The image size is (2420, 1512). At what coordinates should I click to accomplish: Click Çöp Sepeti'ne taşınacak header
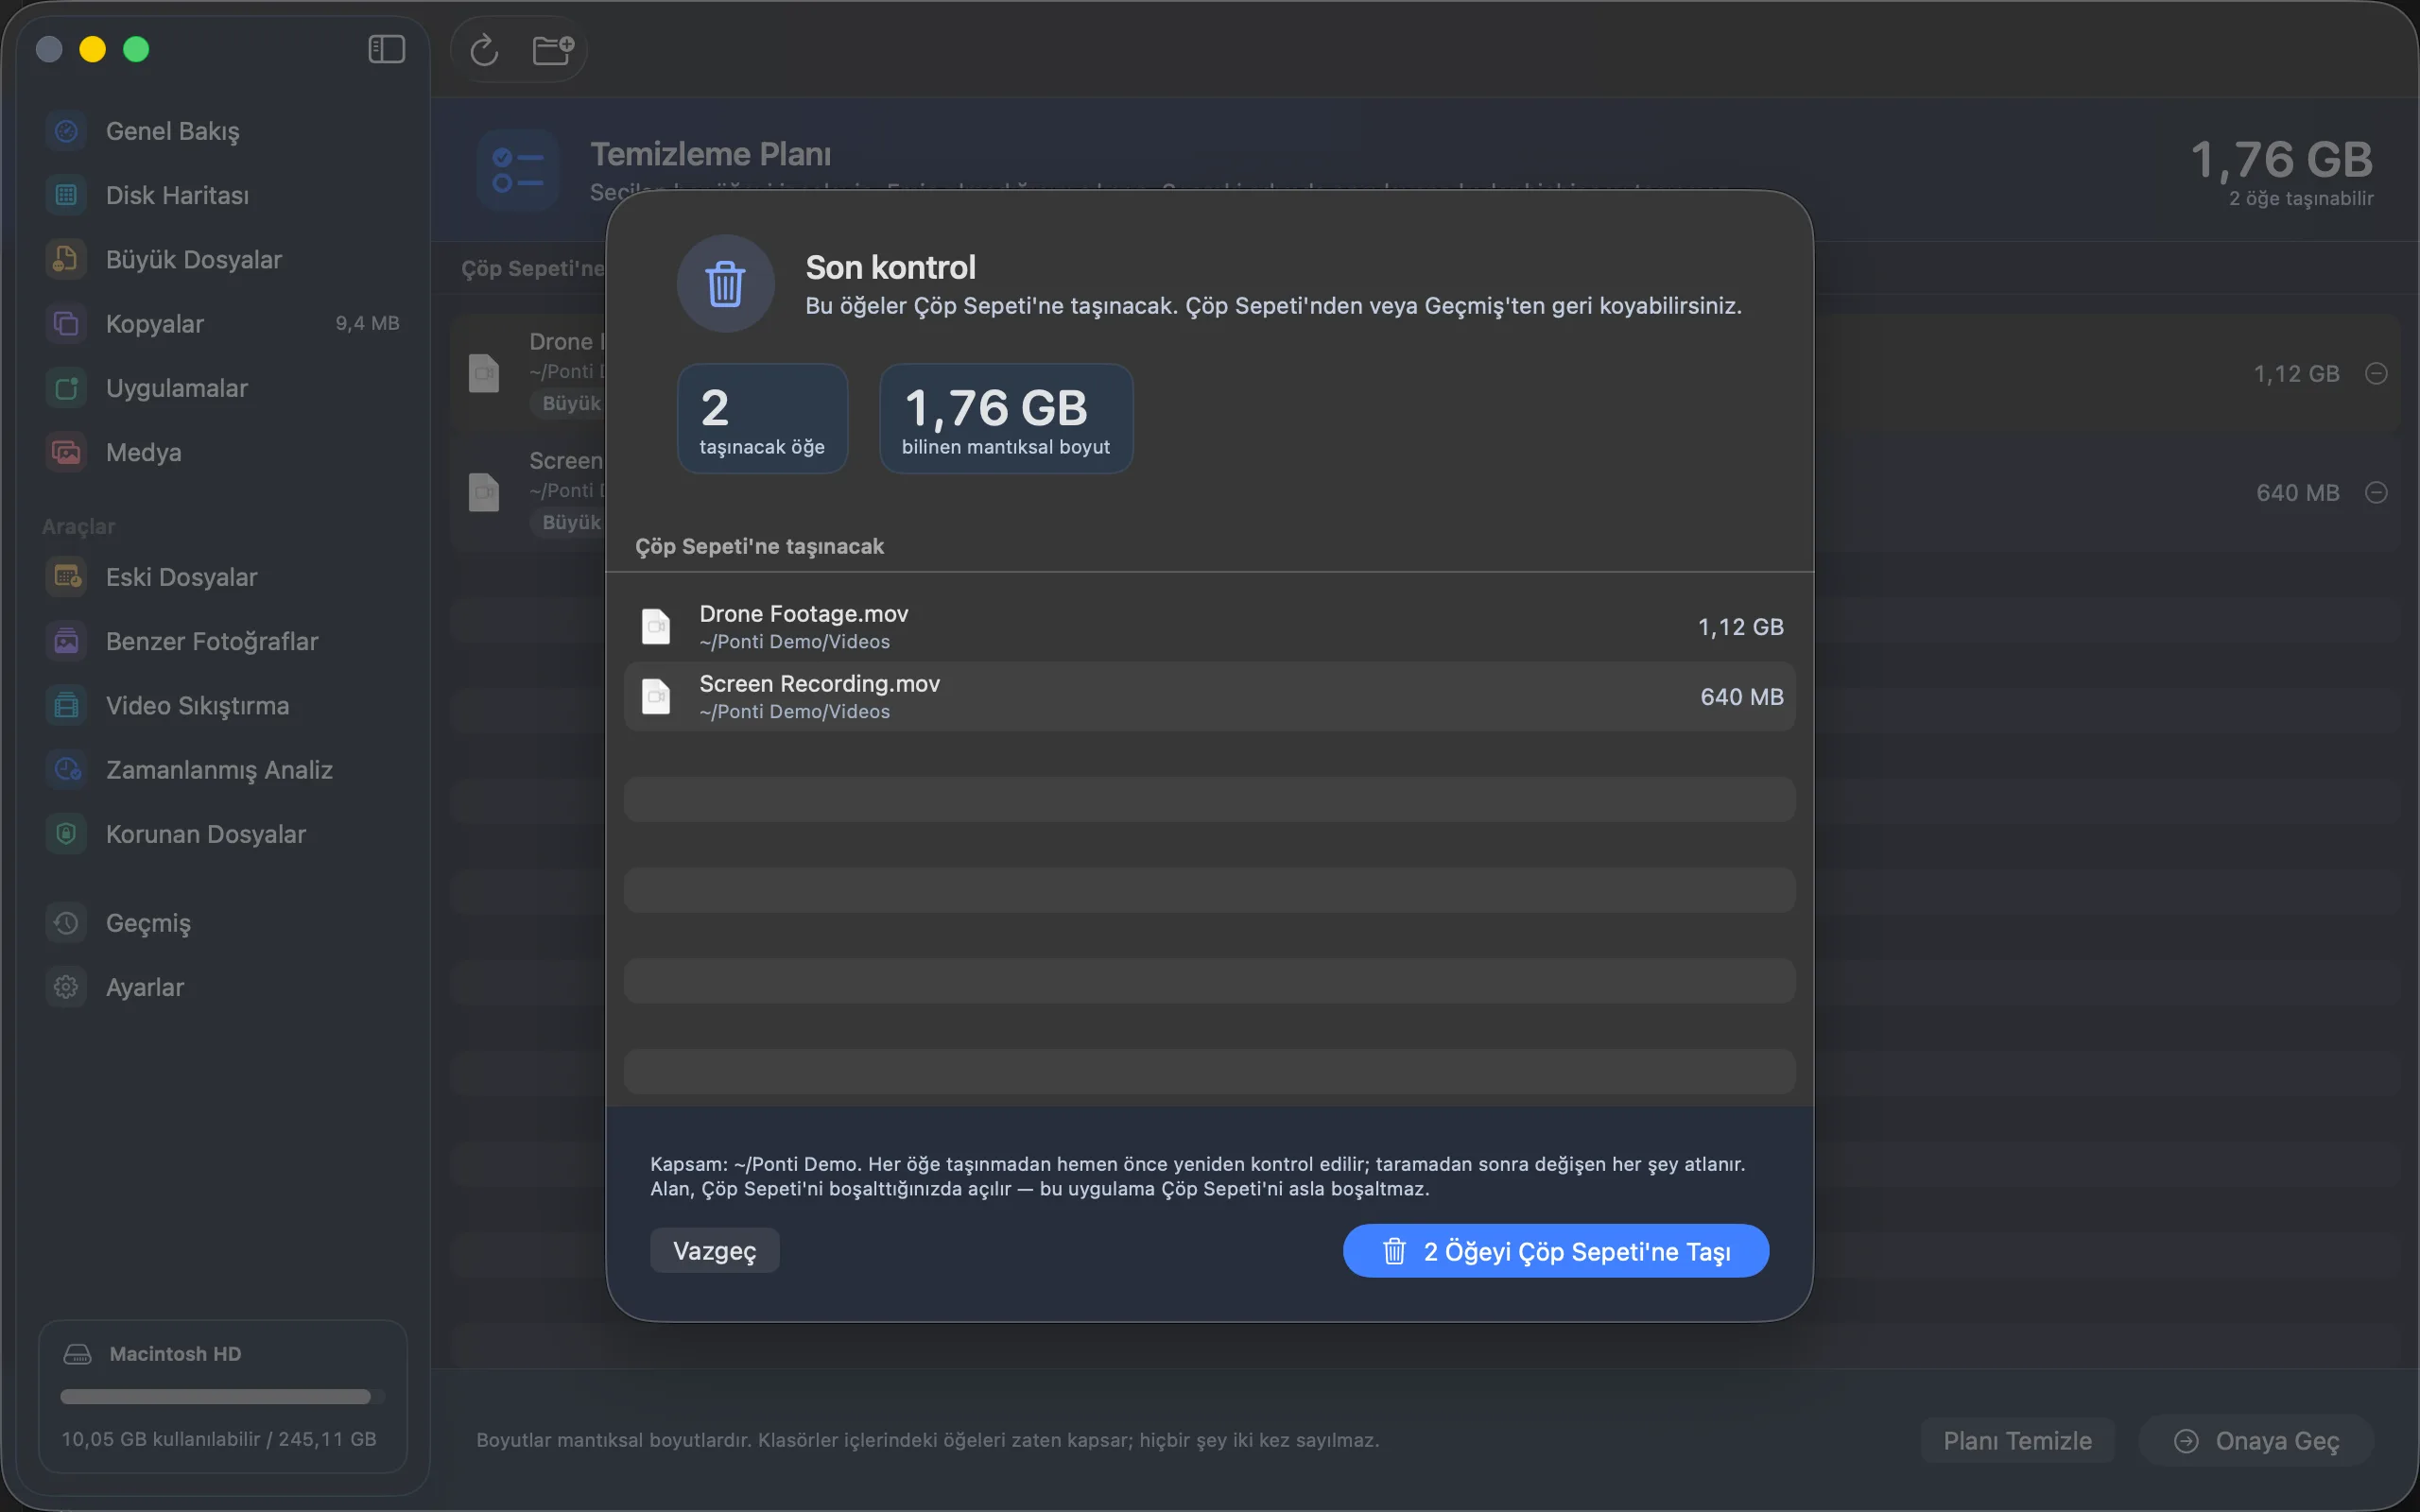(759, 546)
